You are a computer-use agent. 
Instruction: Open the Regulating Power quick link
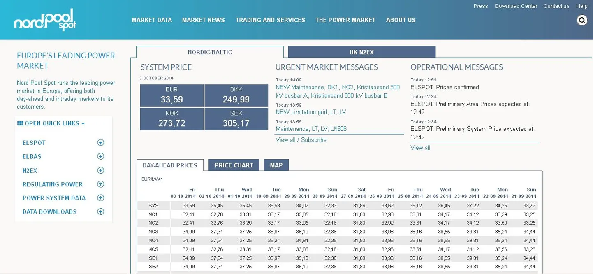(53, 184)
